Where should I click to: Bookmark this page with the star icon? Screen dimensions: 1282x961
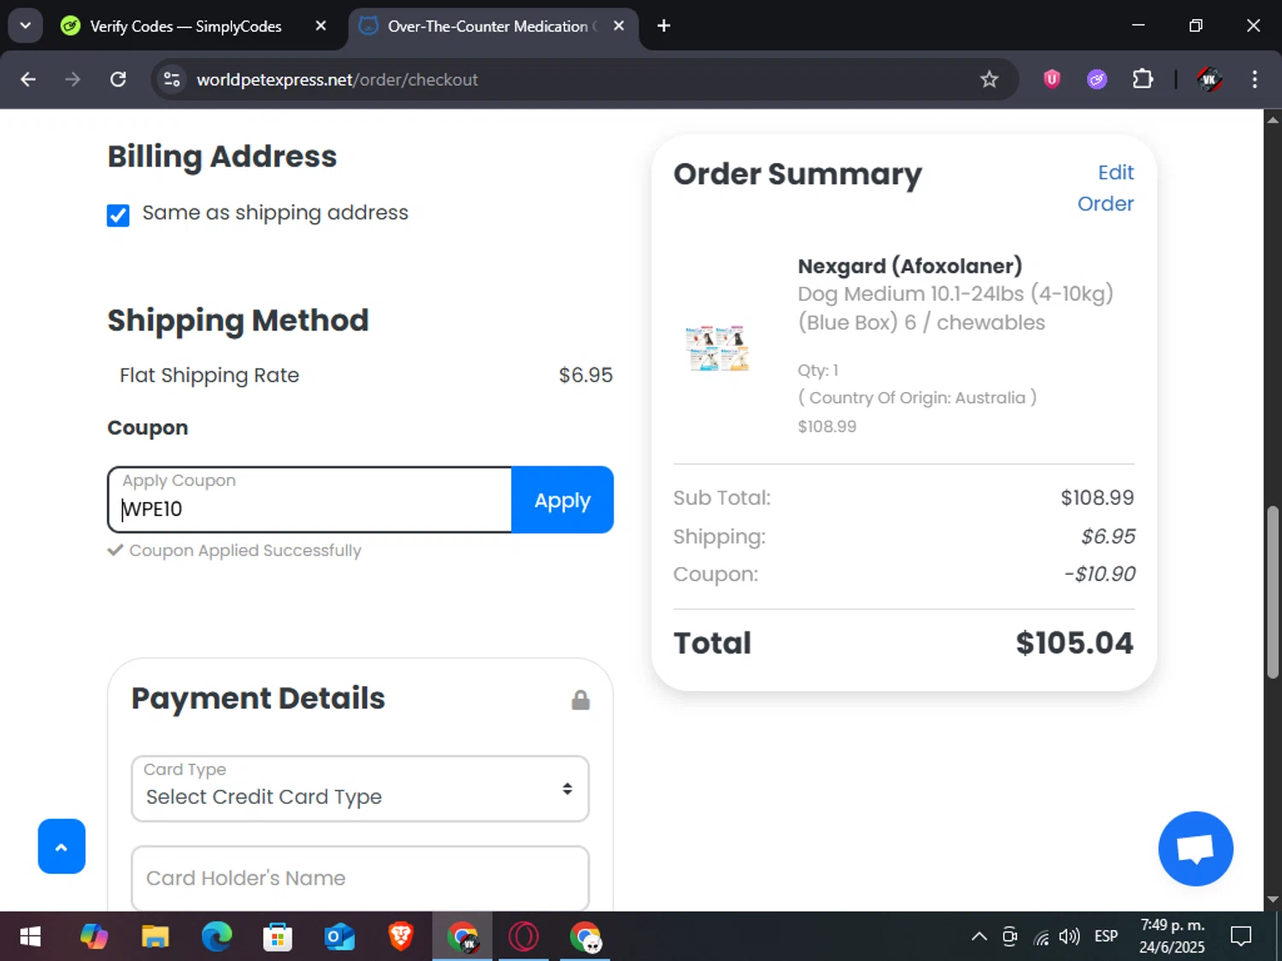tap(989, 79)
